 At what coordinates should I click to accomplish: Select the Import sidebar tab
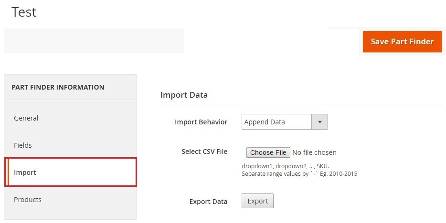pyautogui.click(x=25, y=172)
